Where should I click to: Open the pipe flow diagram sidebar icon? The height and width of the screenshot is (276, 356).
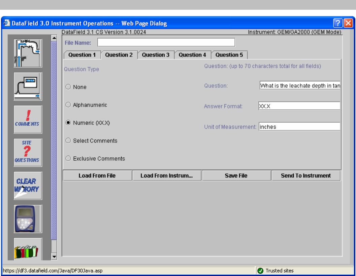[x=28, y=53]
